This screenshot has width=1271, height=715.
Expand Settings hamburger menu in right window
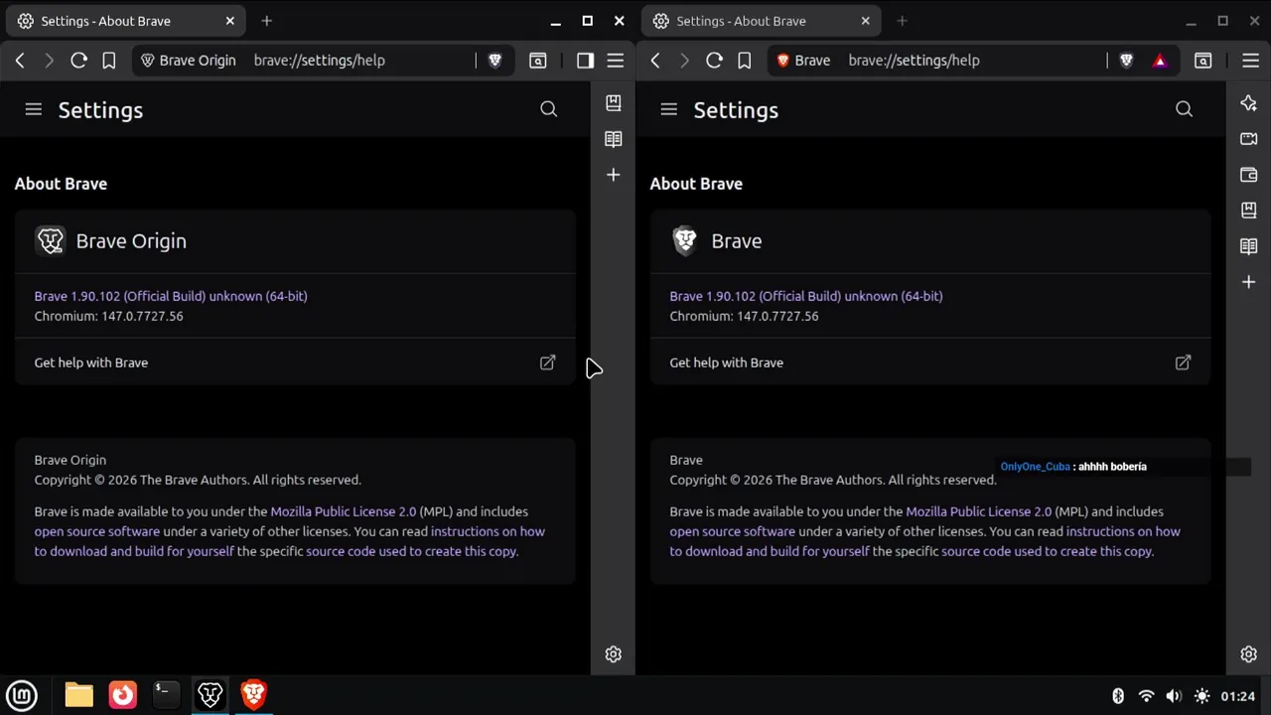coord(668,109)
